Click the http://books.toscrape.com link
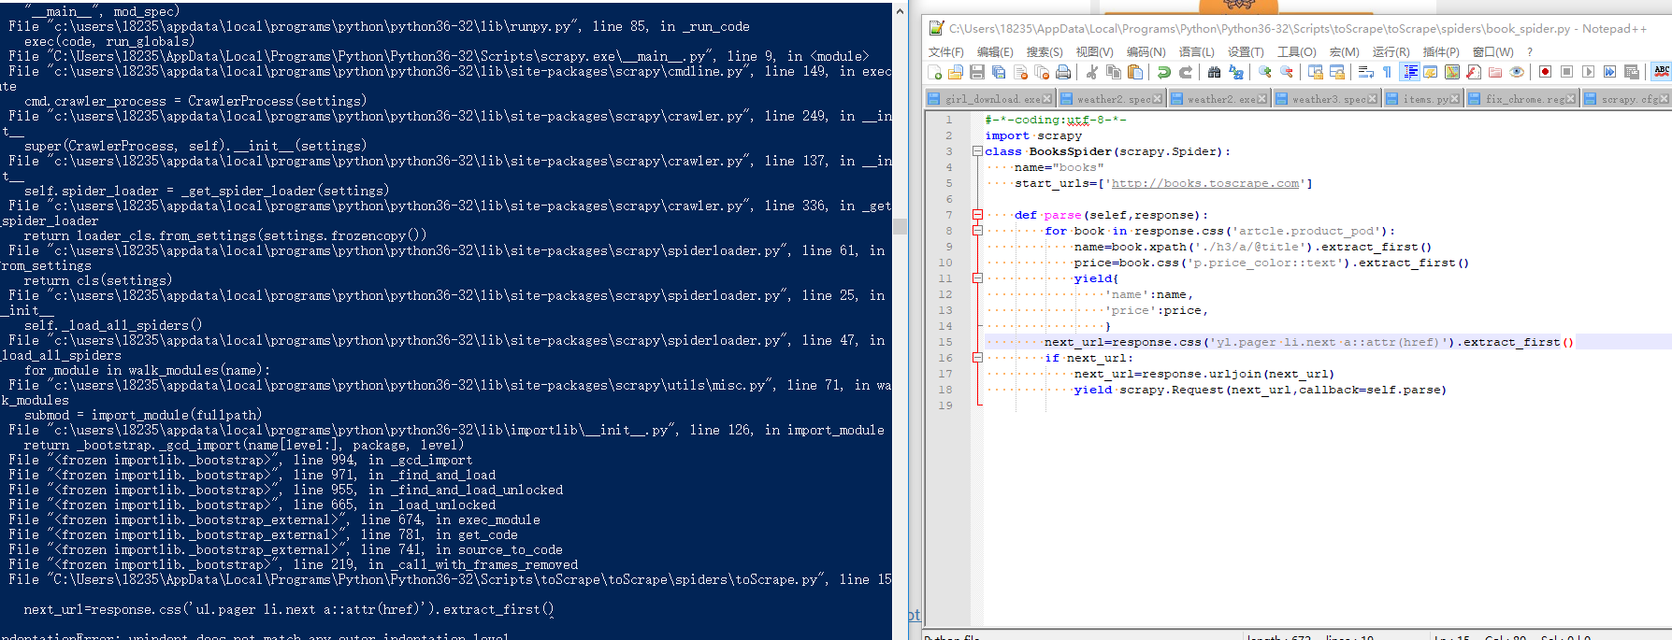1672x640 pixels. (1204, 183)
